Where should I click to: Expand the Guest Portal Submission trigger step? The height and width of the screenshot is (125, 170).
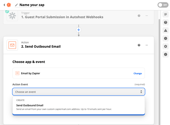pos(79,17)
